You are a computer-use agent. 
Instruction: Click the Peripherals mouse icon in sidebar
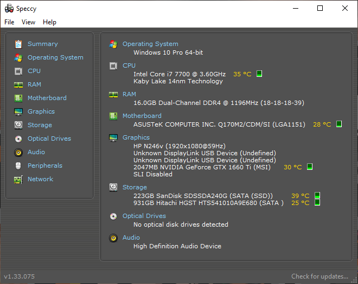pyautogui.click(x=18, y=166)
